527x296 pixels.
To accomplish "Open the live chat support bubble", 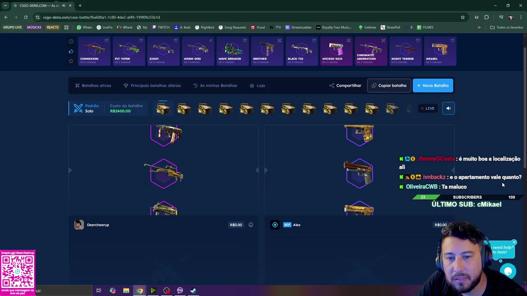I will click(508, 271).
